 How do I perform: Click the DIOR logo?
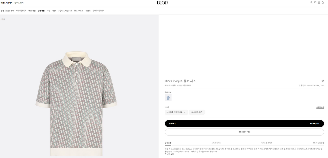[162, 3]
